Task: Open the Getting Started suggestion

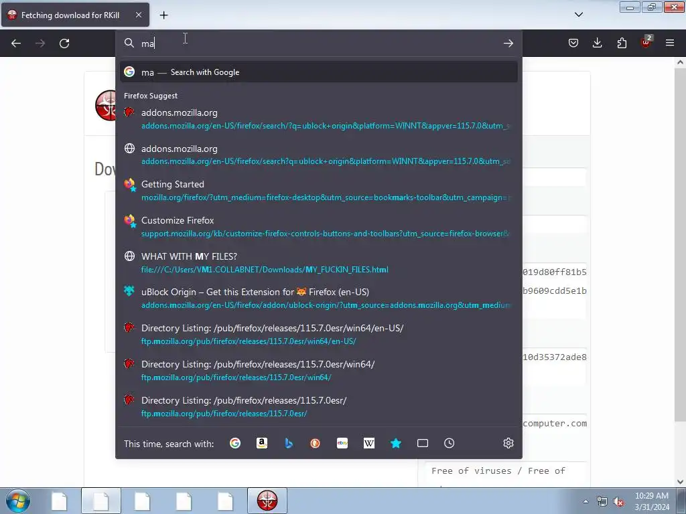Action: (x=318, y=191)
